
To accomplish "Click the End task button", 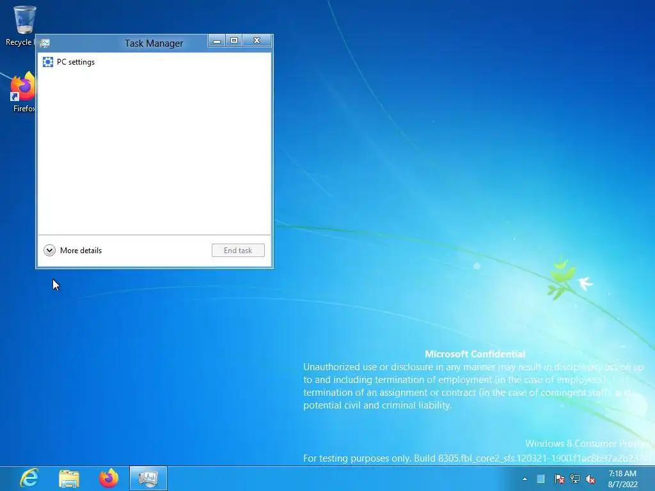I will coord(238,250).
